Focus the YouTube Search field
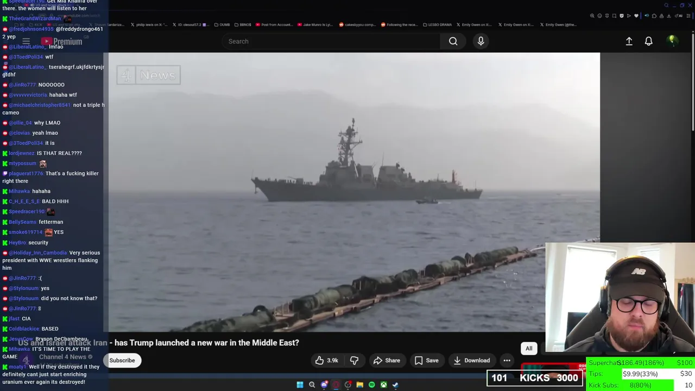Image resolution: width=695 pixels, height=391 pixels. [331, 41]
